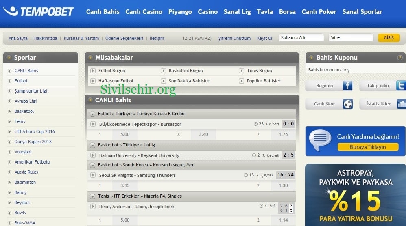
Task: Open the Hakkımızda link
Action: coord(46,38)
